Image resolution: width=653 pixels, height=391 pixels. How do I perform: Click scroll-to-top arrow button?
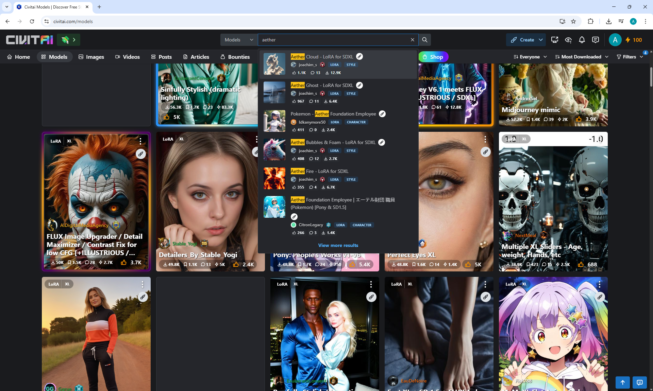[x=622, y=383]
